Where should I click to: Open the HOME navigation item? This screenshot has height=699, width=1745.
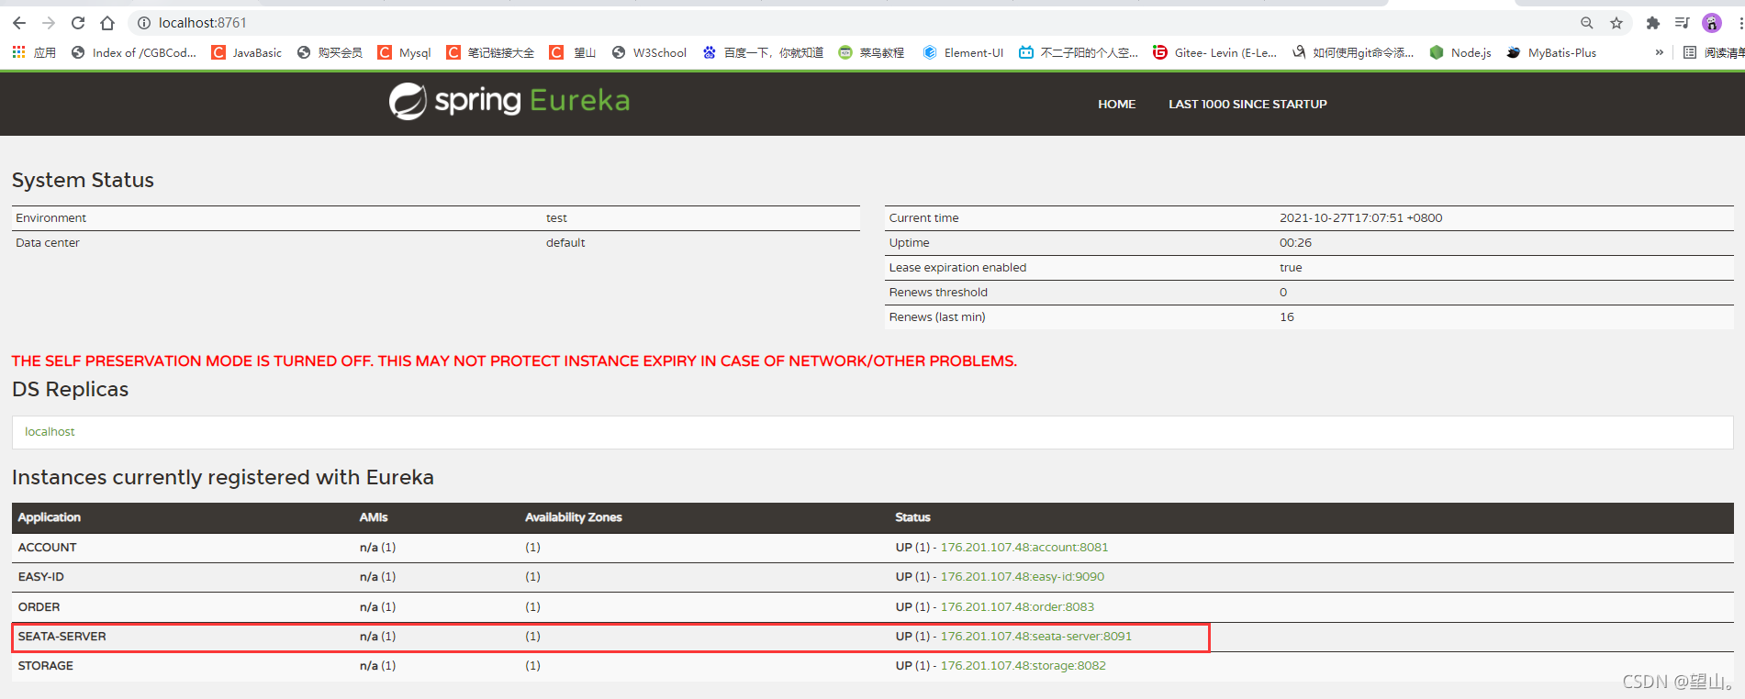1116,105
